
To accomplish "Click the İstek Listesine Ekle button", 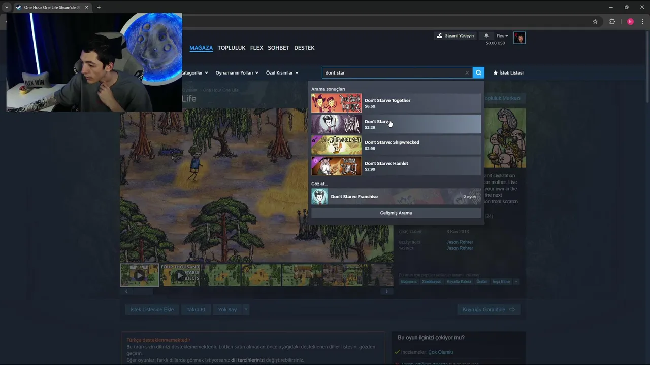I will [152, 309].
